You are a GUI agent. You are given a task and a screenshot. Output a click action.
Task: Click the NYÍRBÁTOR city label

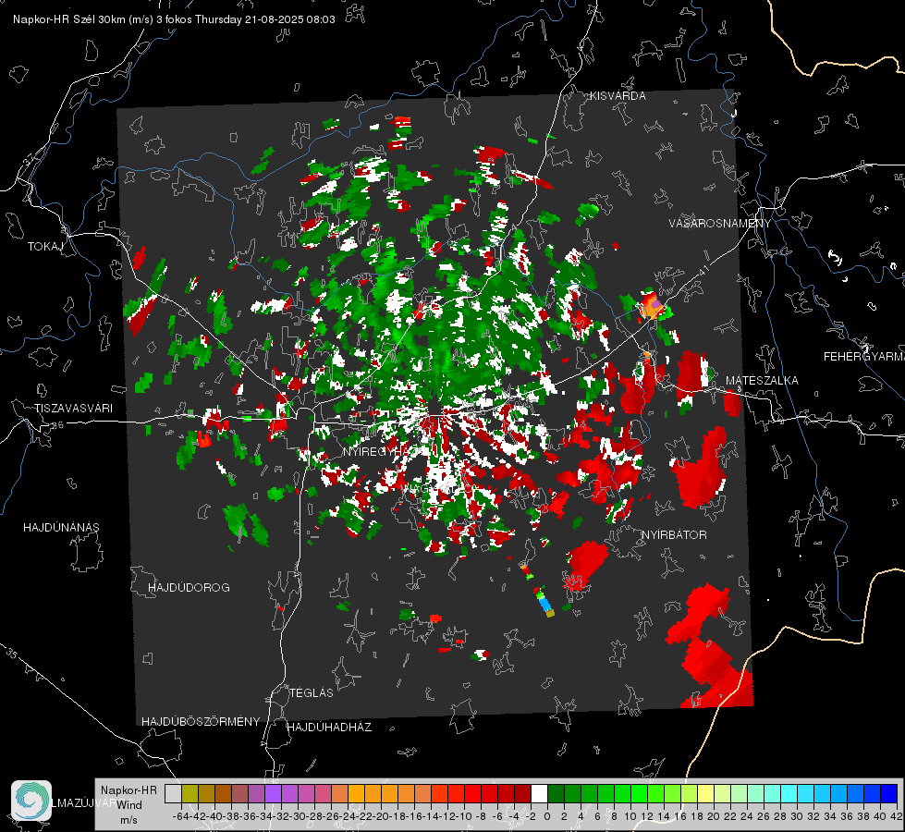pos(674,535)
